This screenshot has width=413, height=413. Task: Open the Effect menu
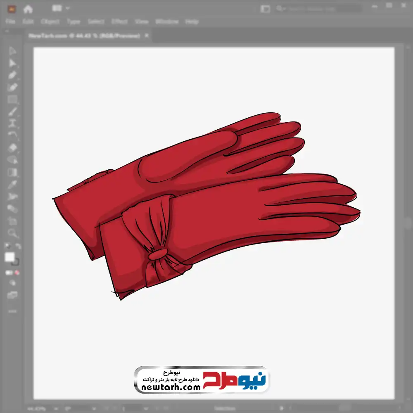point(119,21)
